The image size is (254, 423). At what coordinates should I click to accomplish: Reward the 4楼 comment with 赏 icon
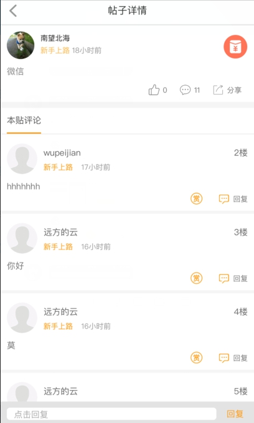(x=197, y=358)
